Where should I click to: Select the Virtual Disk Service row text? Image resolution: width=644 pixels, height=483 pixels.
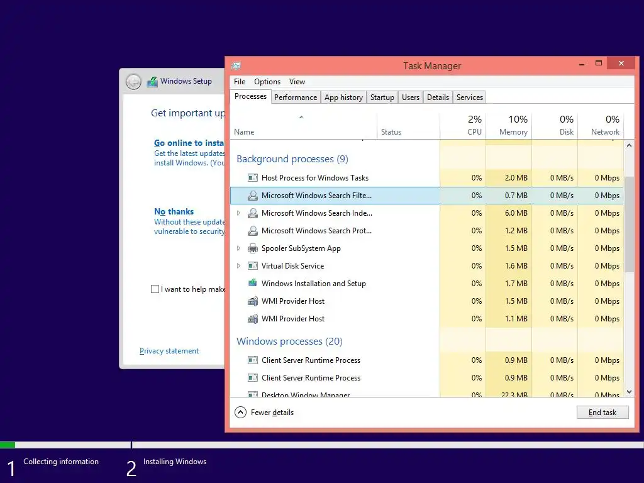(293, 266)
